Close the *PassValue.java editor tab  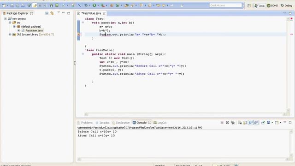(x=104, y=13)
